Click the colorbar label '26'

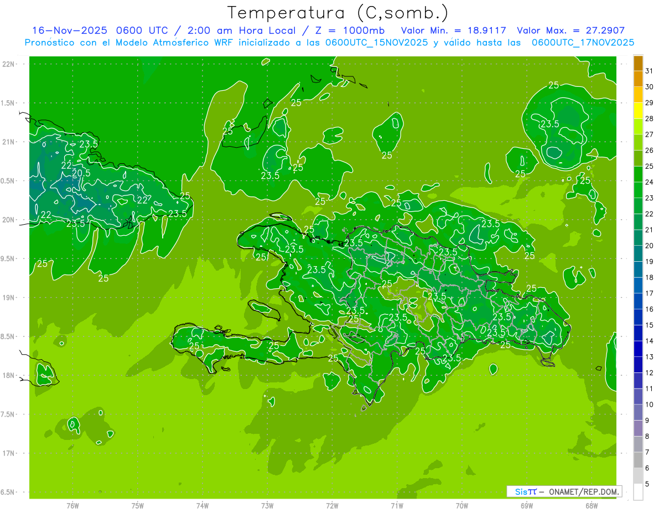pyautogui.click(x=649, y=151)
